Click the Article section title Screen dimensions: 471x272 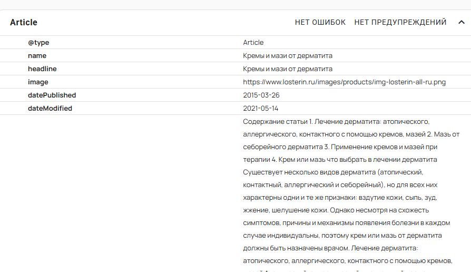(24, 22)
